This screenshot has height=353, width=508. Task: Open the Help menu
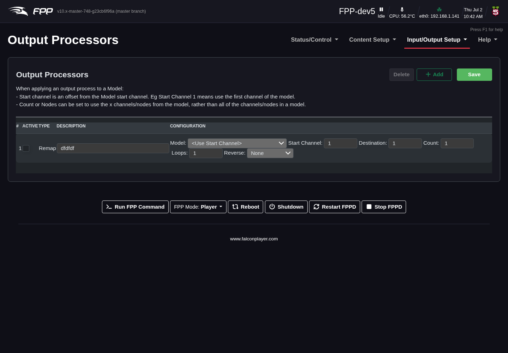[488, 40]
